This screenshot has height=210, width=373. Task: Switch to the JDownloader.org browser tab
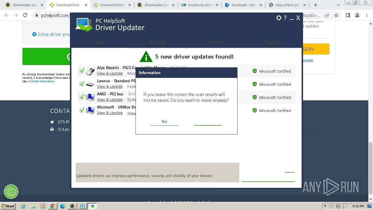pyautogui.click(x=24, y=5)
